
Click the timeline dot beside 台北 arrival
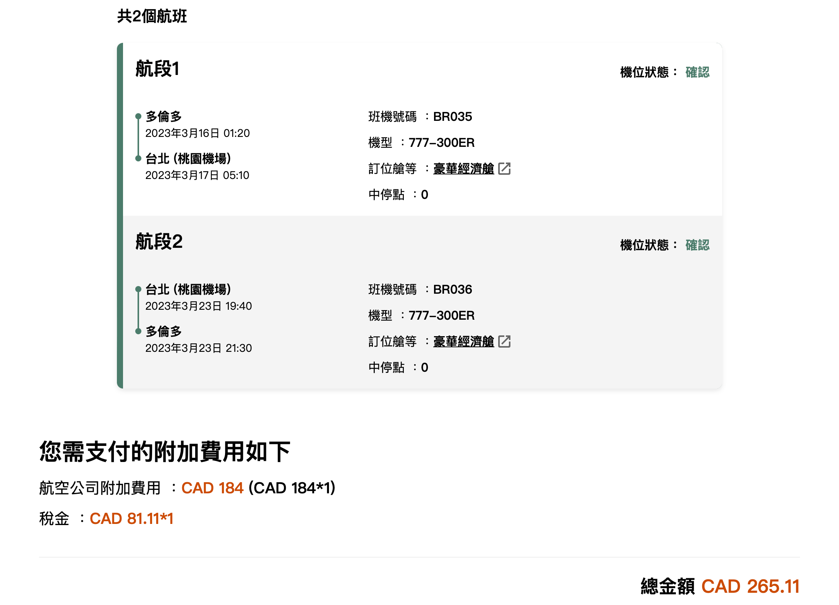[x=138, y=158]
